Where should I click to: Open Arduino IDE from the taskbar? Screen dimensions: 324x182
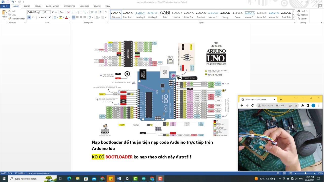pyautogui.click(x=144, y=179)
